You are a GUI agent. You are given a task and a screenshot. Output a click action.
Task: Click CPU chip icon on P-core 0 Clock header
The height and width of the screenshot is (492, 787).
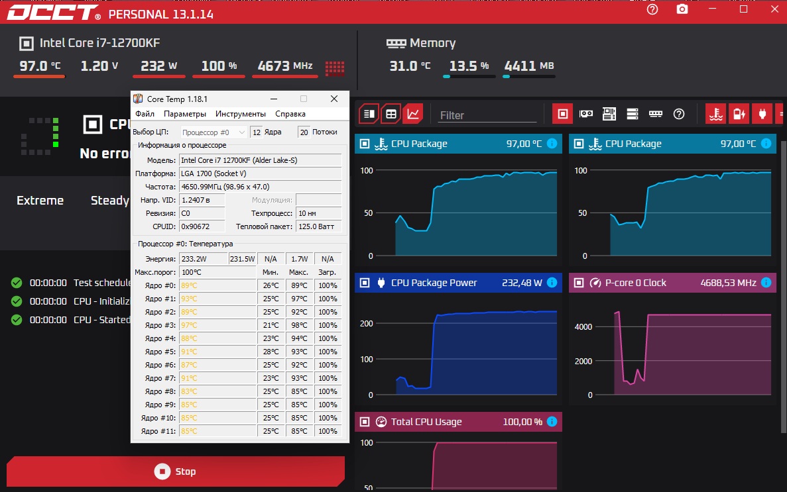[579, 283]
